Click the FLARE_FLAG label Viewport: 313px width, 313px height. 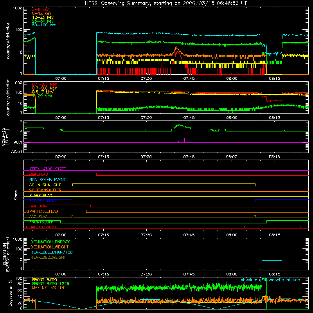tap(41, 195)
